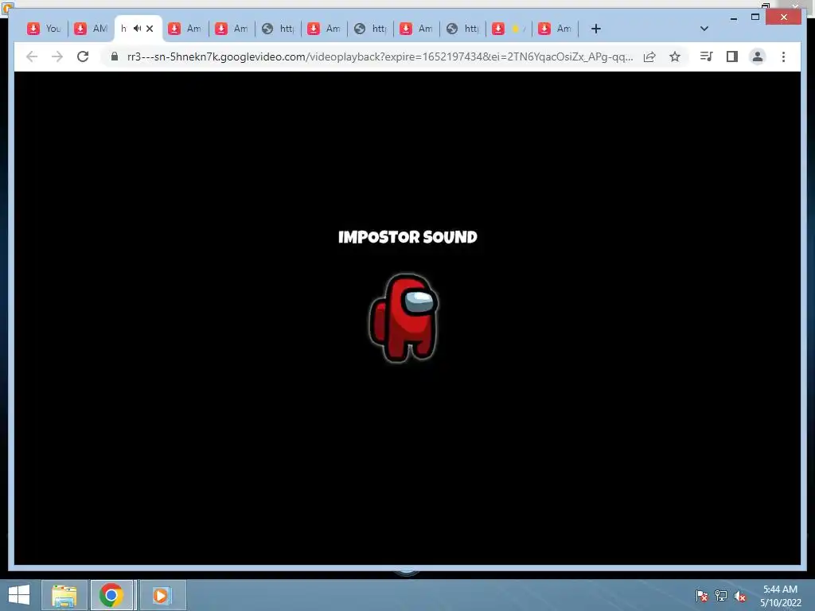Image resolution: width=815 pixels, height=611 pixels.
Task: Open File Explorer from the taskbar
Action: coord(64,595)
